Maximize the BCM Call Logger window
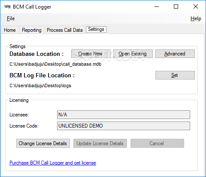 [x=176, y=6]
